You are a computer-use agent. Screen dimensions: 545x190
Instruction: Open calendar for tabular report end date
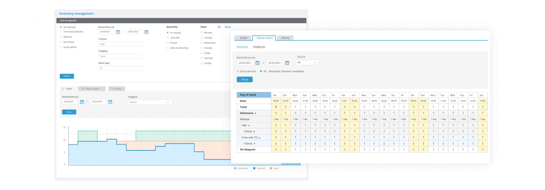(x=287, y=63)
